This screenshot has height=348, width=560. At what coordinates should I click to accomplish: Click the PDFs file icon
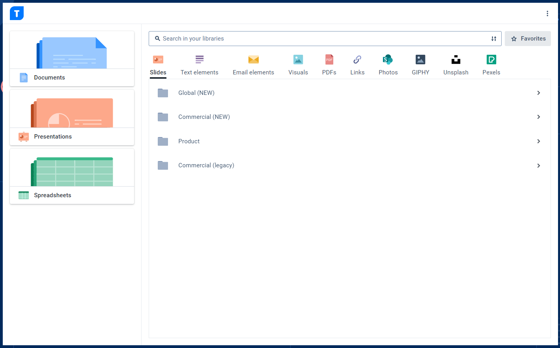tap(329, 59)
